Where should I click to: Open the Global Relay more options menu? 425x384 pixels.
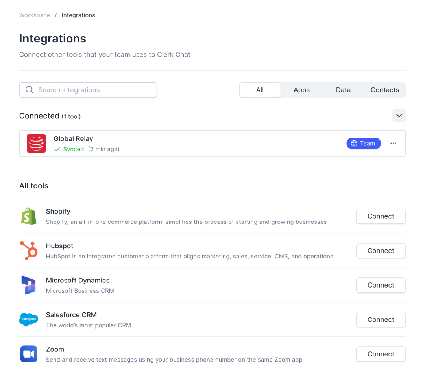point(393,143)
